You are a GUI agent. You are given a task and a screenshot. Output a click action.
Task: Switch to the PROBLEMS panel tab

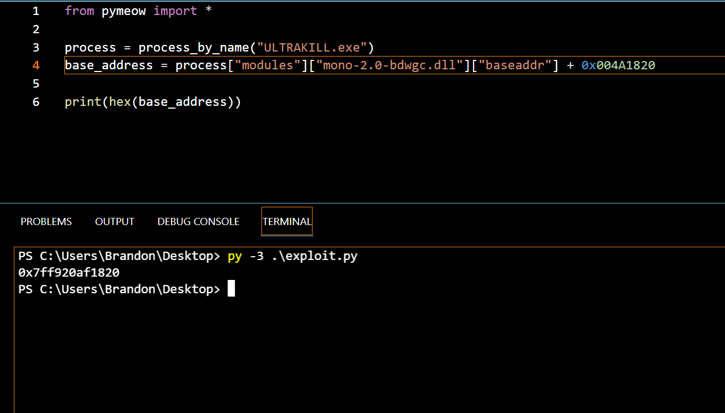click(46, 222)
